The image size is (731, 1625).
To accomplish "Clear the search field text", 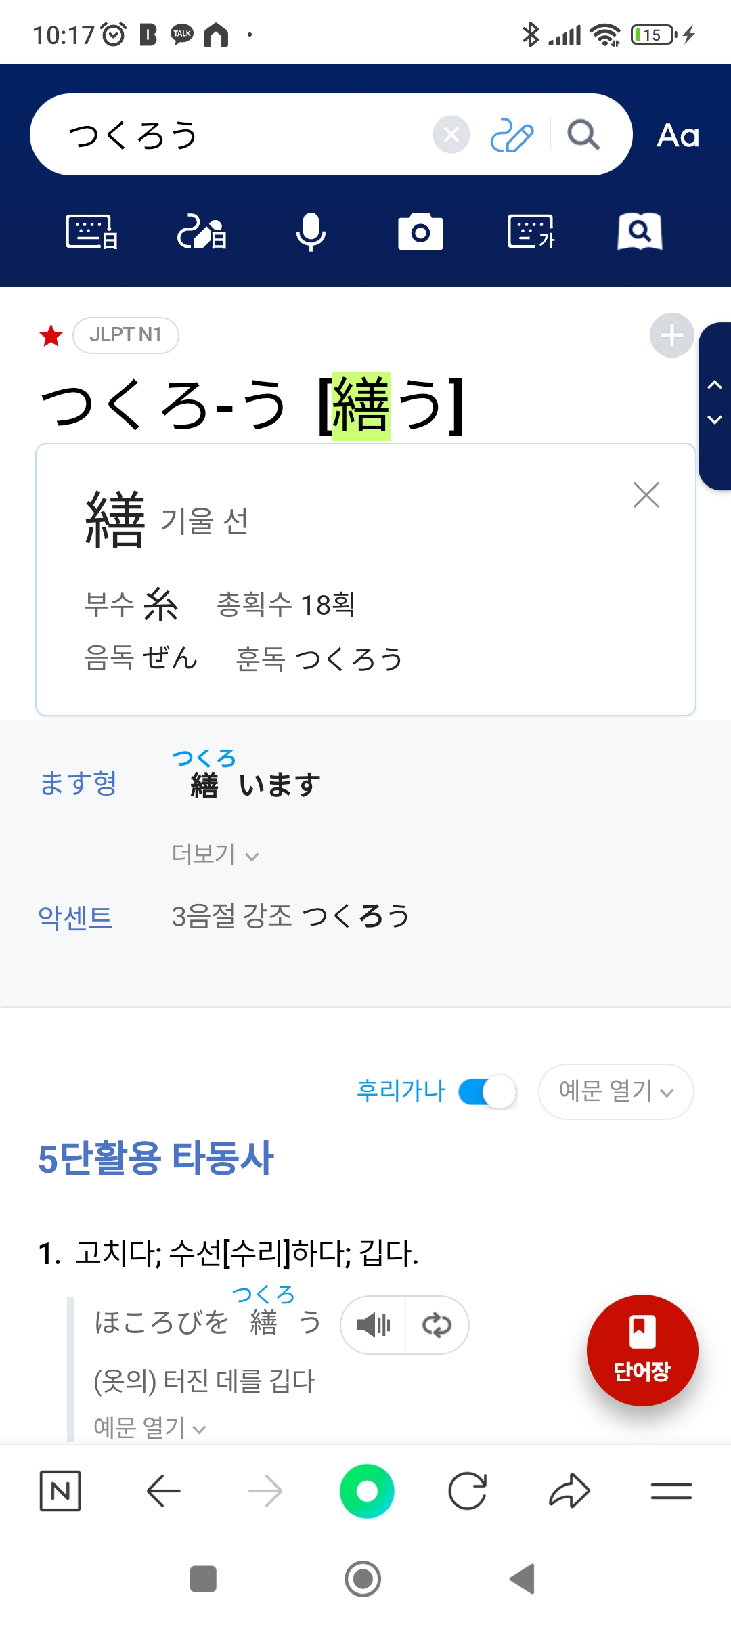I will click(x=451, y=135).
